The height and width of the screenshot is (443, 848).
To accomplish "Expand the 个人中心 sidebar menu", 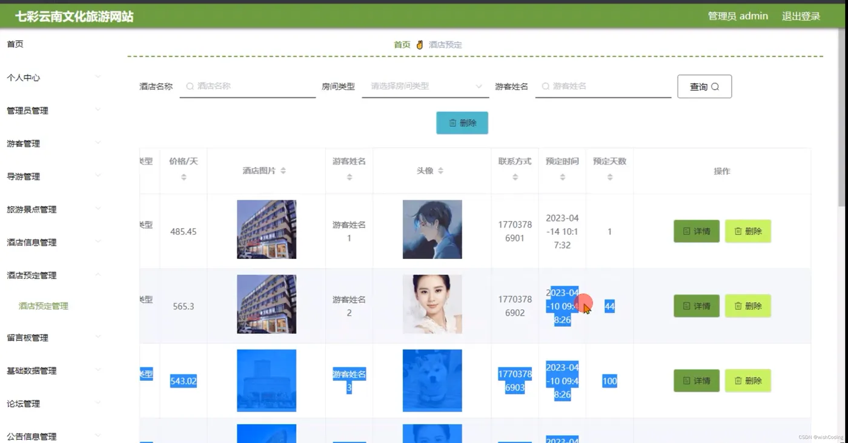I will pos(53,77).
